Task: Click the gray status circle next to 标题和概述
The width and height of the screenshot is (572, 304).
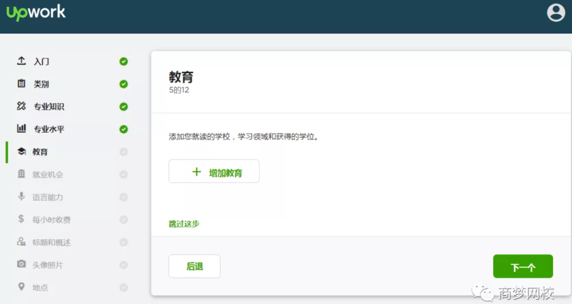Action: point(124,242)
